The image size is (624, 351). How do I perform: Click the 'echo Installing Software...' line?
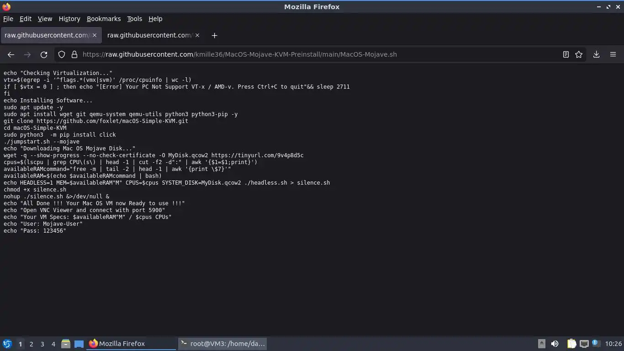coord(48,101)
